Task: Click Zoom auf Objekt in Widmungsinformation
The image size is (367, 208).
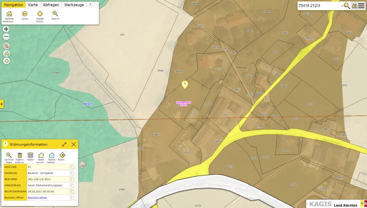Action: 9,155
